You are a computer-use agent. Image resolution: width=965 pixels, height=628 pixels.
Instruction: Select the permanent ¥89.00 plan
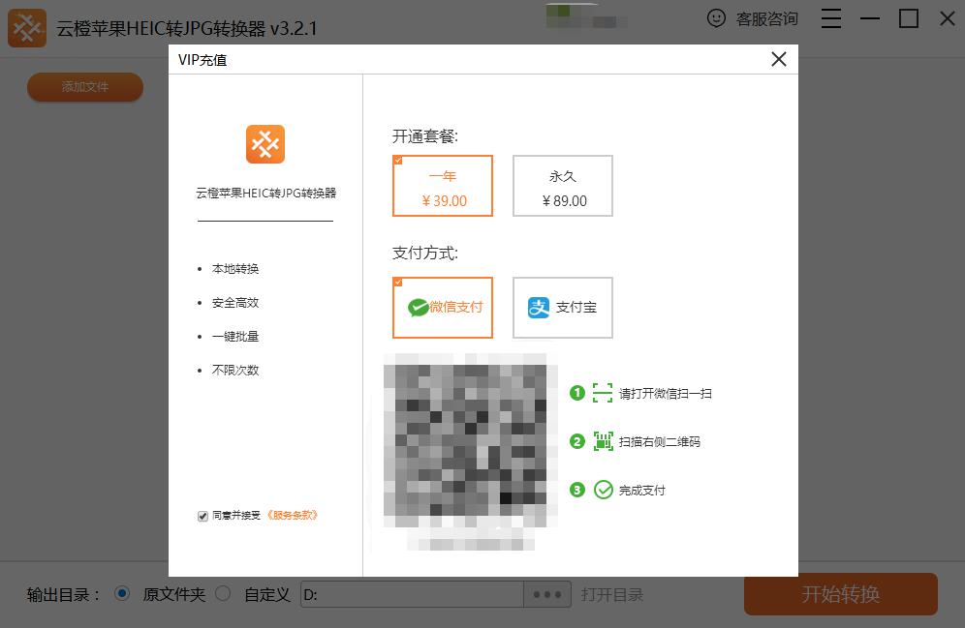coord(563,186)
